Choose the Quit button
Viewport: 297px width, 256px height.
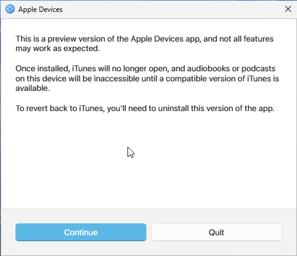coord(216,232)
